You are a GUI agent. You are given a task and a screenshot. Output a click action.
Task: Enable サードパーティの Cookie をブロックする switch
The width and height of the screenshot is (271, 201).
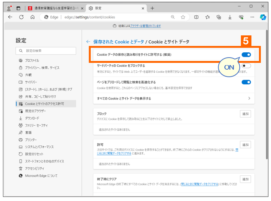(x=246, y=66)
